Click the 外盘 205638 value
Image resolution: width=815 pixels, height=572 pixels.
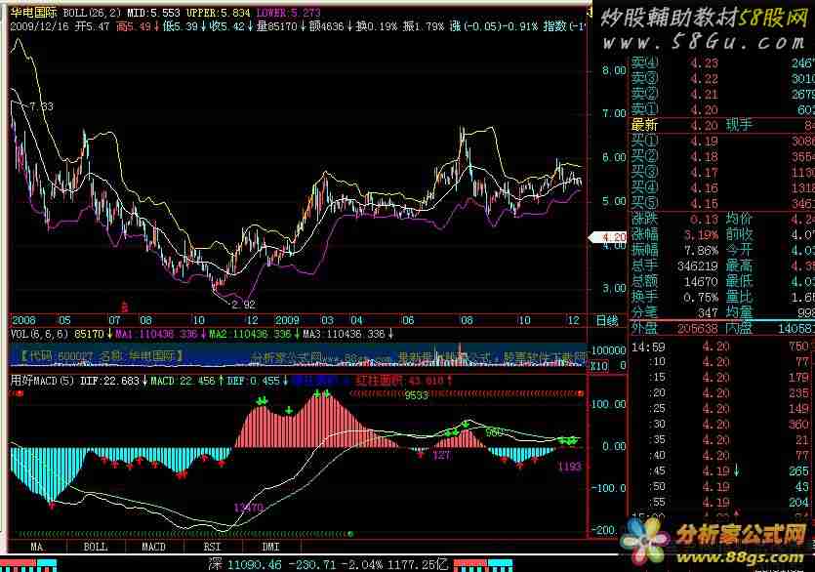point(698,329)
